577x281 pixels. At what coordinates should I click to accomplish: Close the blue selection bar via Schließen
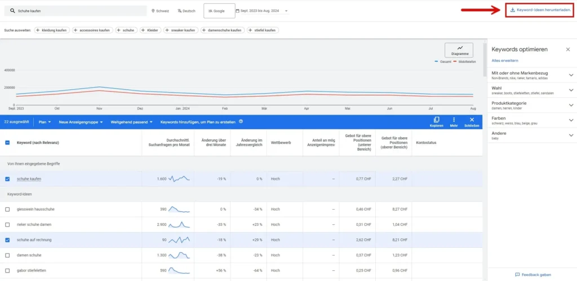(x=472, y=120)
